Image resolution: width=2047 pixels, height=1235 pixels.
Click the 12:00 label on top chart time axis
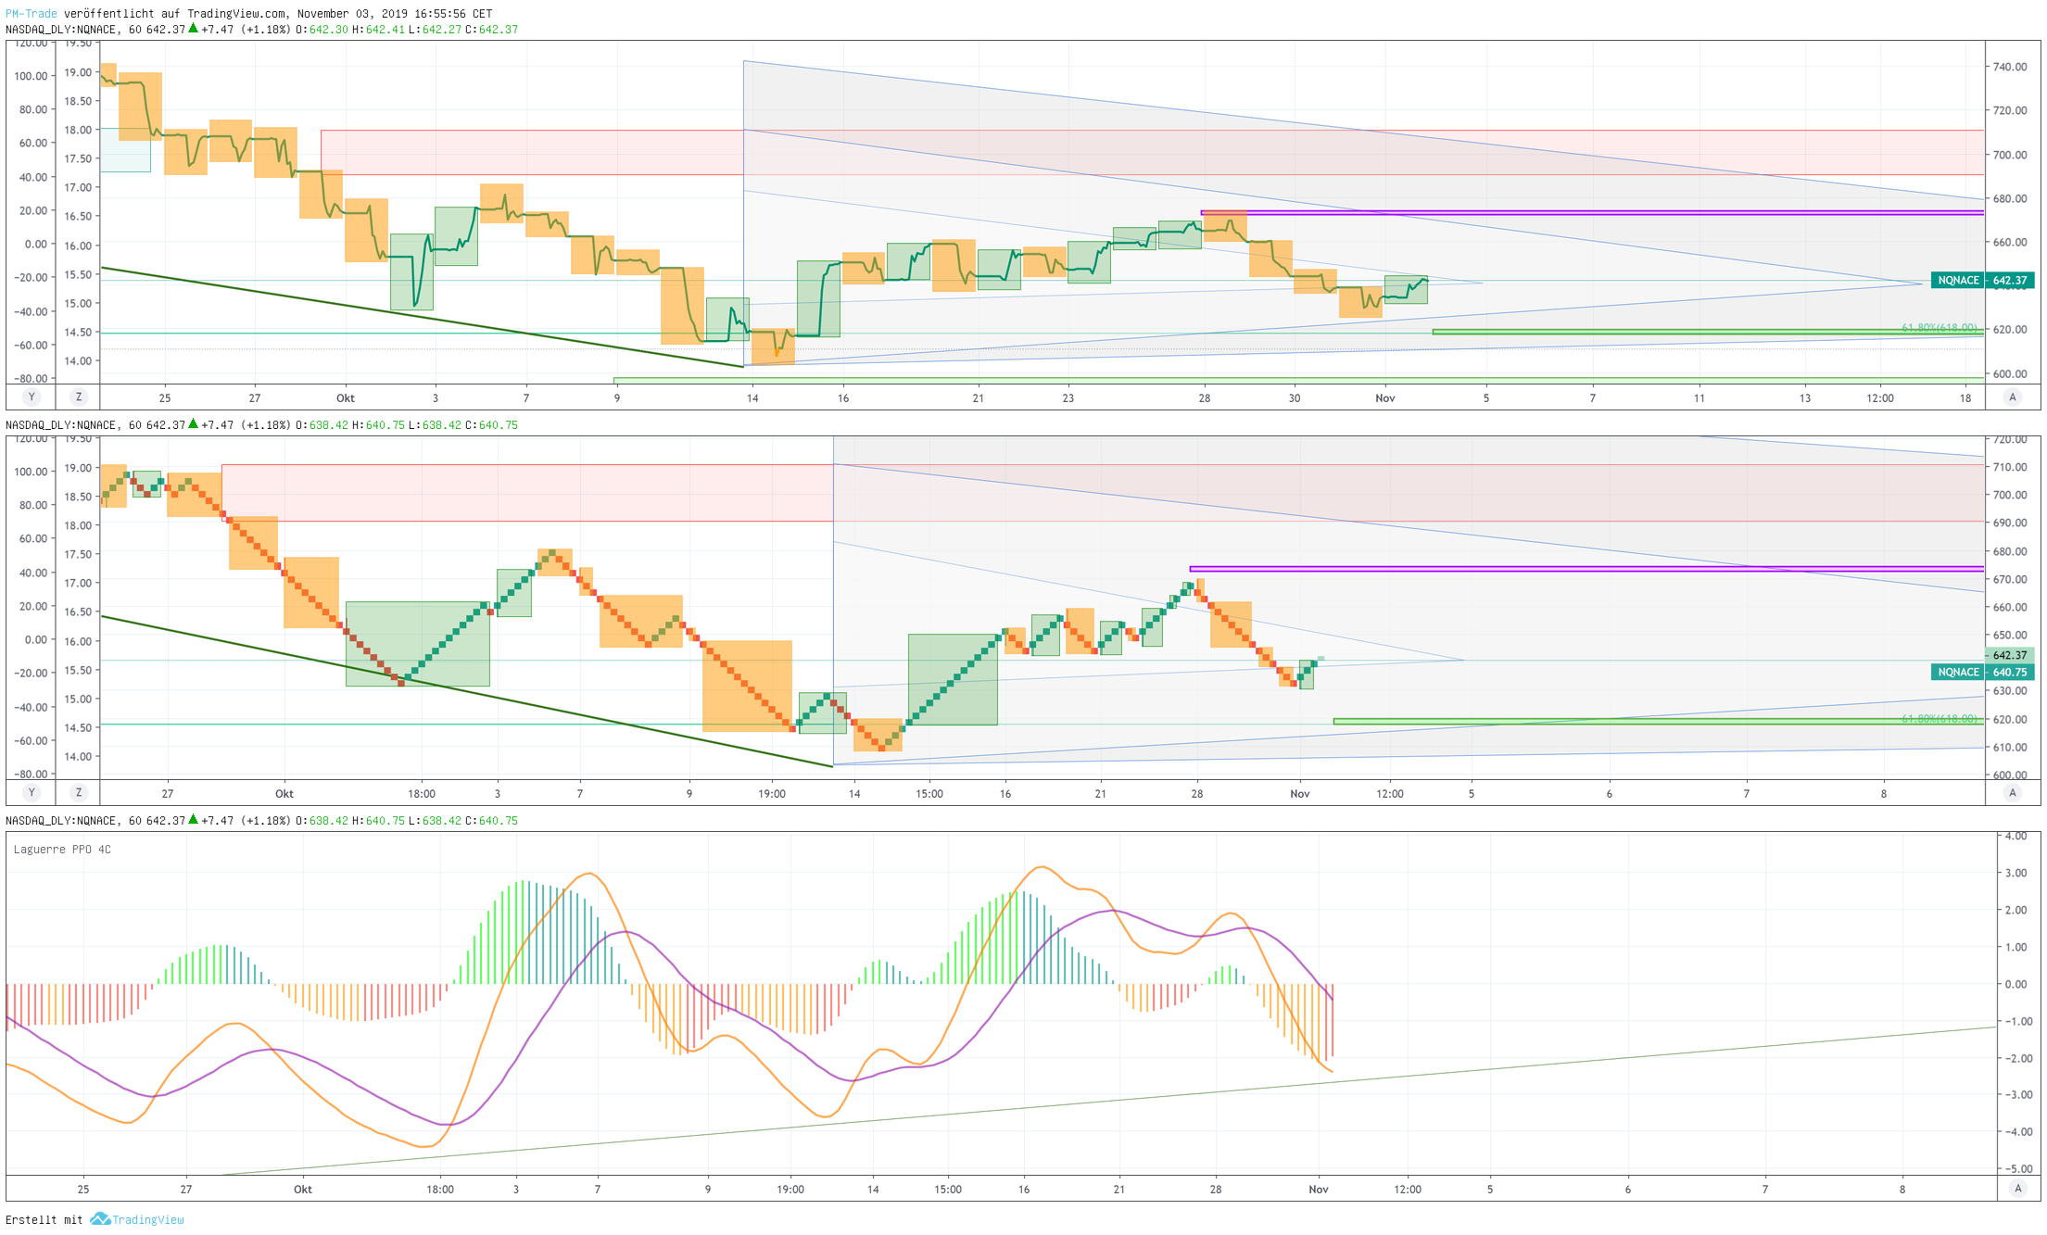coord(1880,397)
